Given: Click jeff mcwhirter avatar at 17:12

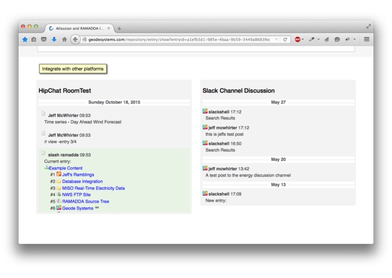Looking at the screenshot, I should 205,127.
